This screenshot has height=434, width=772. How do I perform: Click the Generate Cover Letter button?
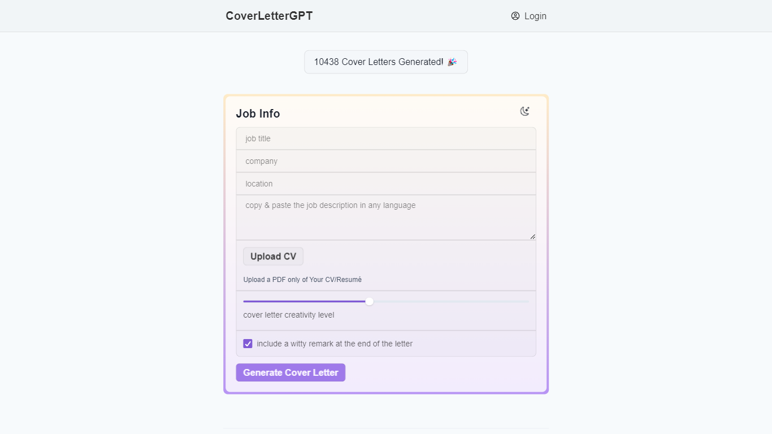pyautogui.click(x=290, y=372)
